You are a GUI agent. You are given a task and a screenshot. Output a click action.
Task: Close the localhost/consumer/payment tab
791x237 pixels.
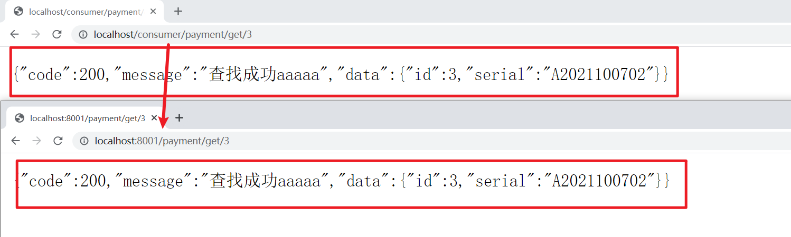click(x=154, y=12)
